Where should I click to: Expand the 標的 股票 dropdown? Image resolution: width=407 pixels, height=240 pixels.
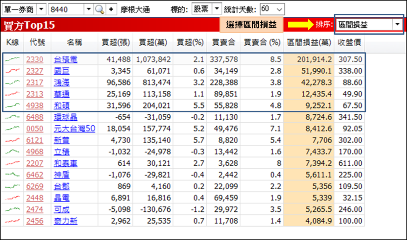point(217,9)
